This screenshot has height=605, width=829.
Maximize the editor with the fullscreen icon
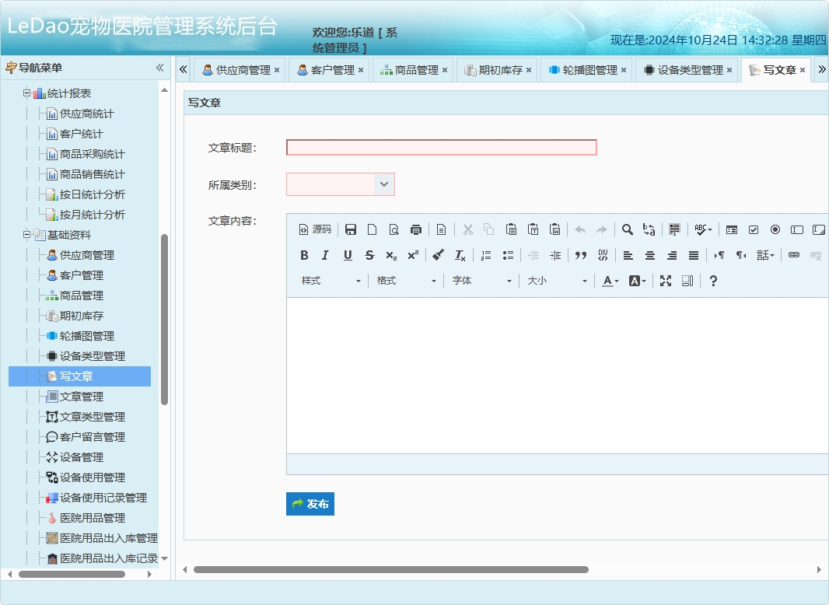665,281
